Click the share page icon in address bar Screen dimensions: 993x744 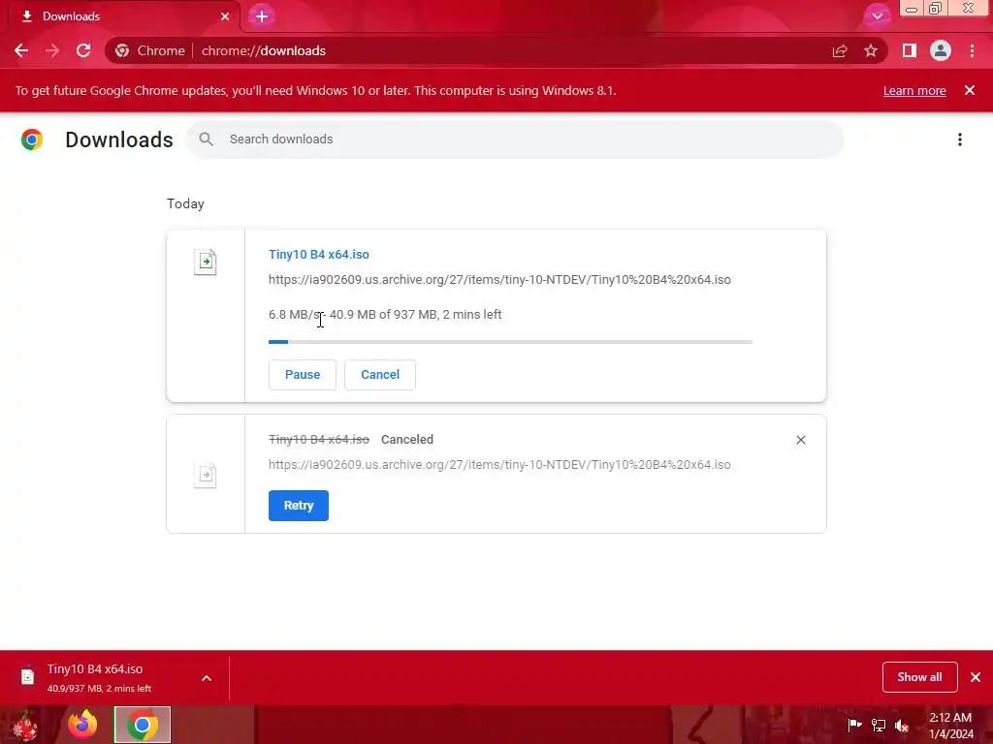(840, 50)
